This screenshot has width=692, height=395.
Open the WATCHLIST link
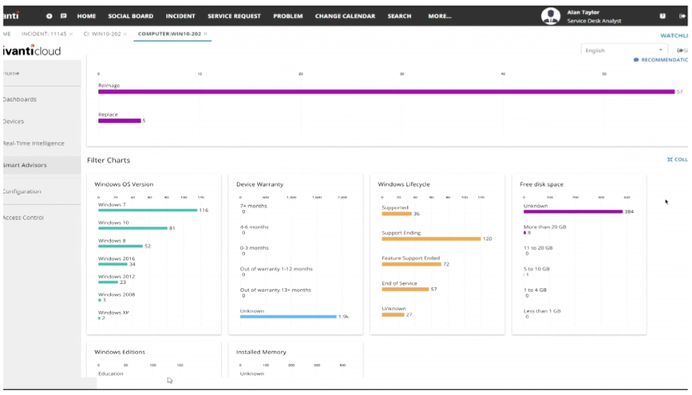click(x=674, y=36)
